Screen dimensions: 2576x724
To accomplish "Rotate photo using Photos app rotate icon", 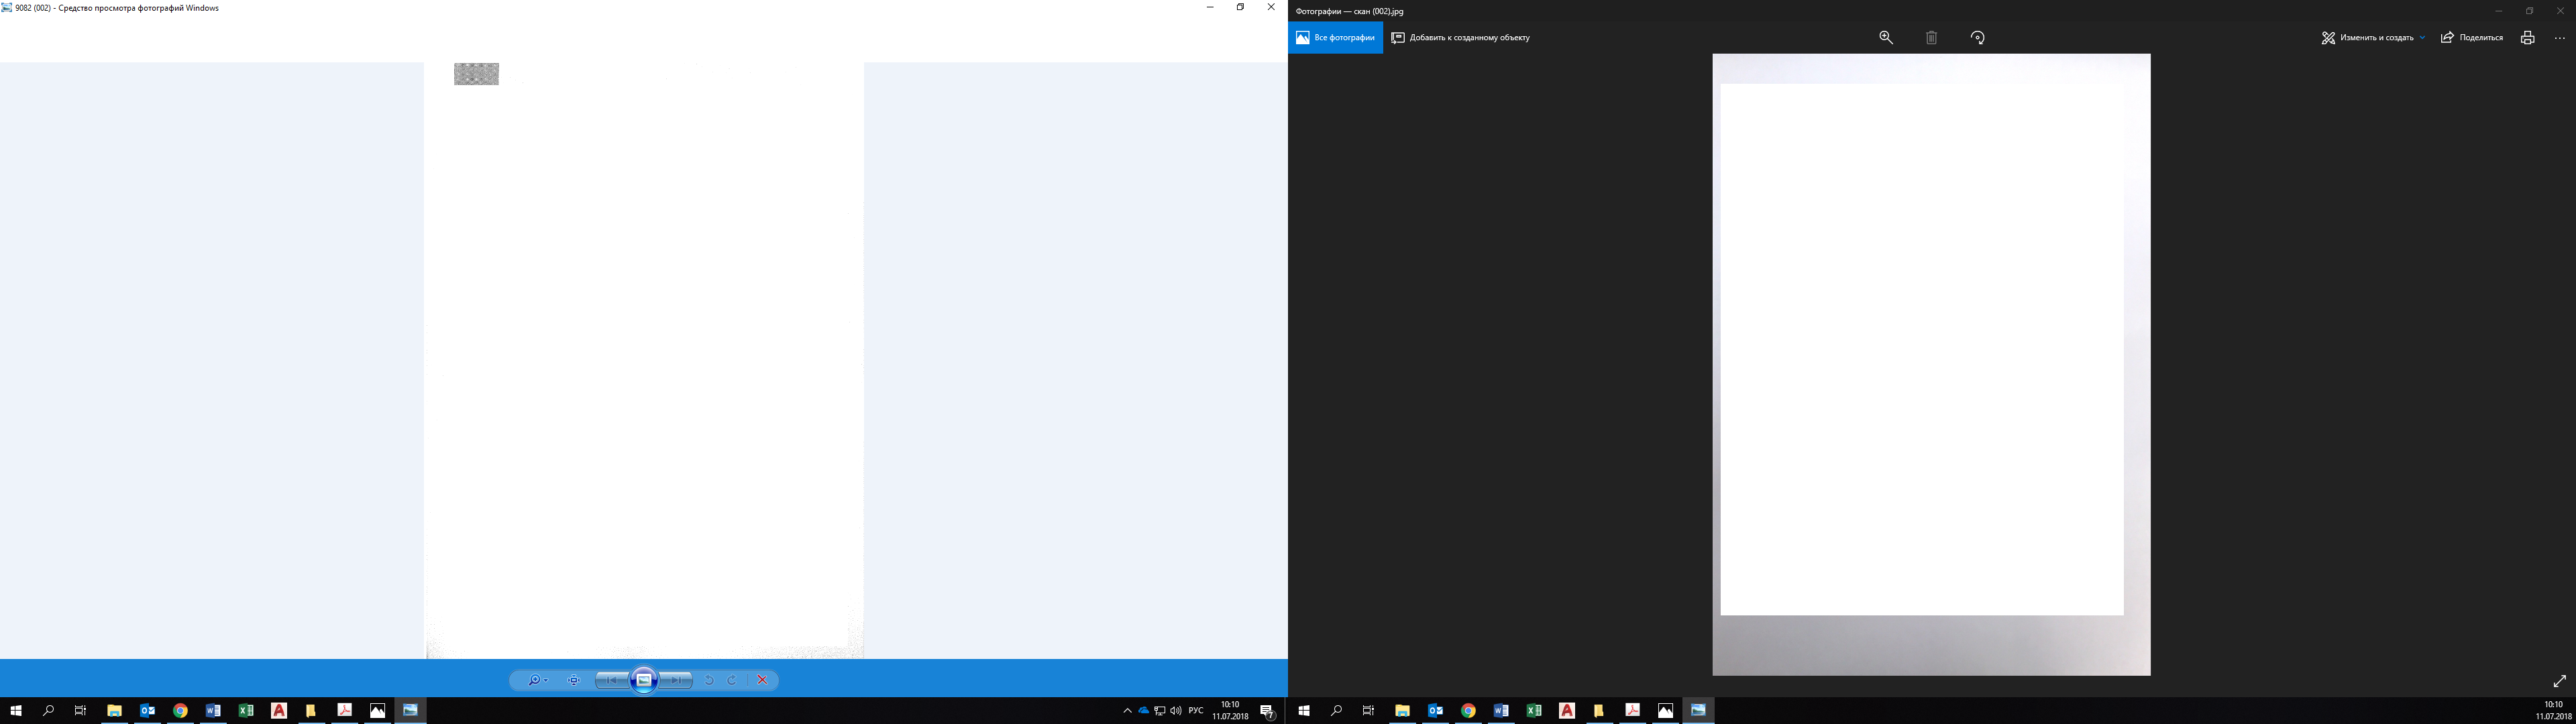I will 1978,38.
